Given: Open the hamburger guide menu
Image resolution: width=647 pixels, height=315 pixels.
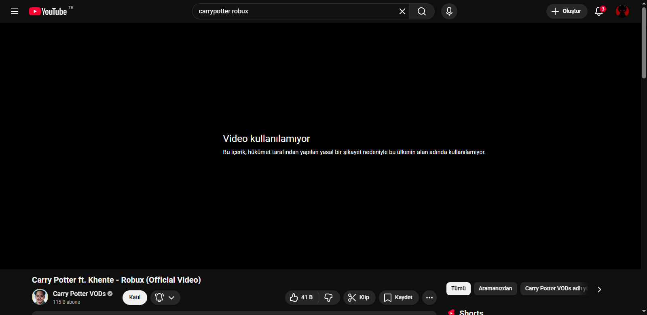Looking at the screenshot, I should pos(15,11).
